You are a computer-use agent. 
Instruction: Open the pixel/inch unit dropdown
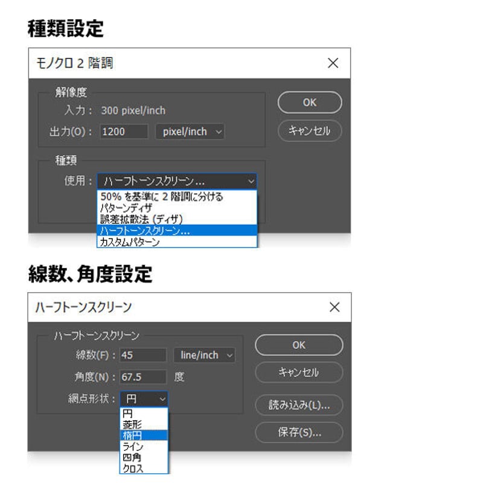click(190, 132)
